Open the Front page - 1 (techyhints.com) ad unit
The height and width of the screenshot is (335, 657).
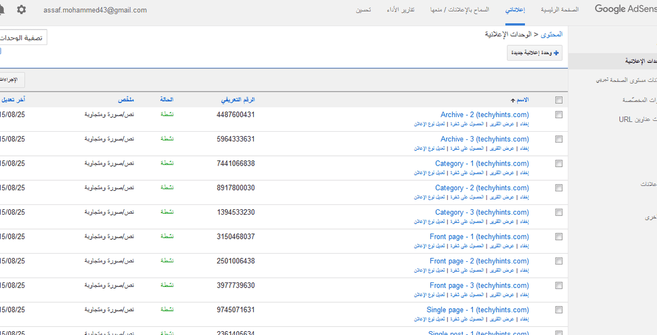[479, 237]
